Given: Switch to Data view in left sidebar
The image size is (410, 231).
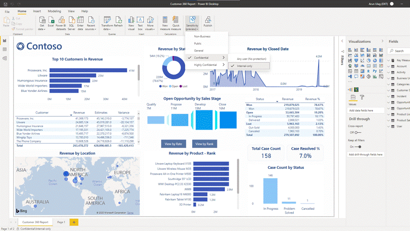Looking at the screenshot, I should 4,50.
